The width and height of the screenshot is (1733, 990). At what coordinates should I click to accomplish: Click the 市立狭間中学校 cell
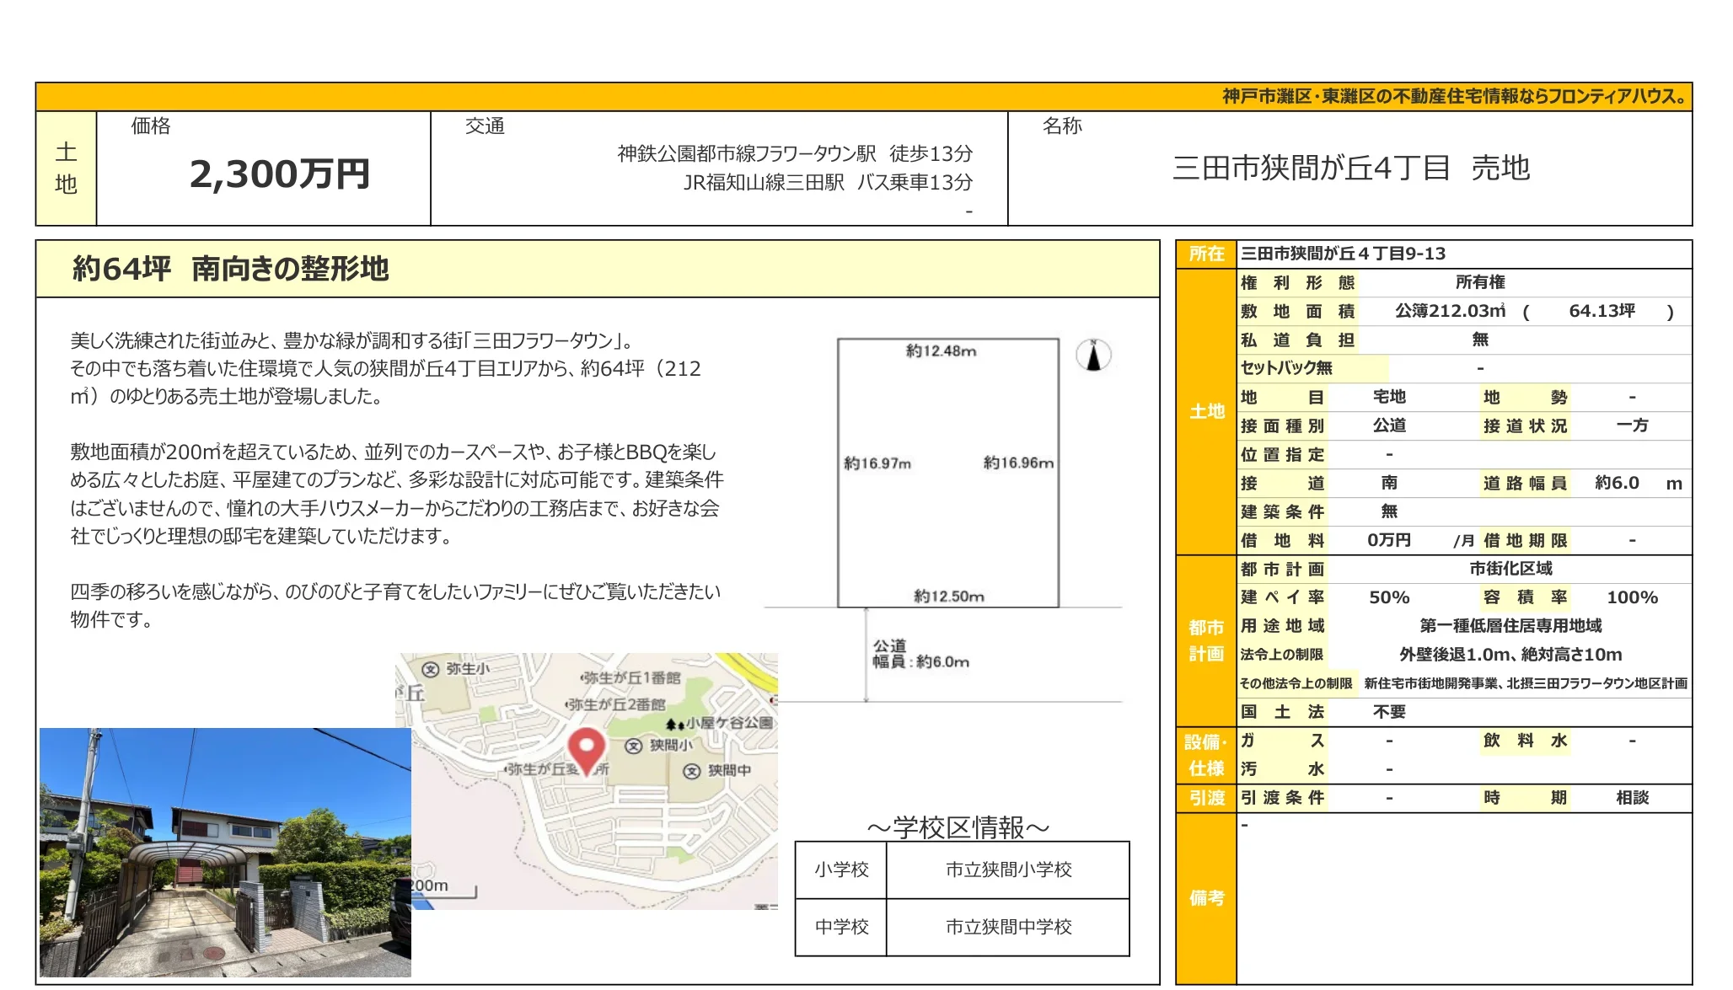(1008, 927)
